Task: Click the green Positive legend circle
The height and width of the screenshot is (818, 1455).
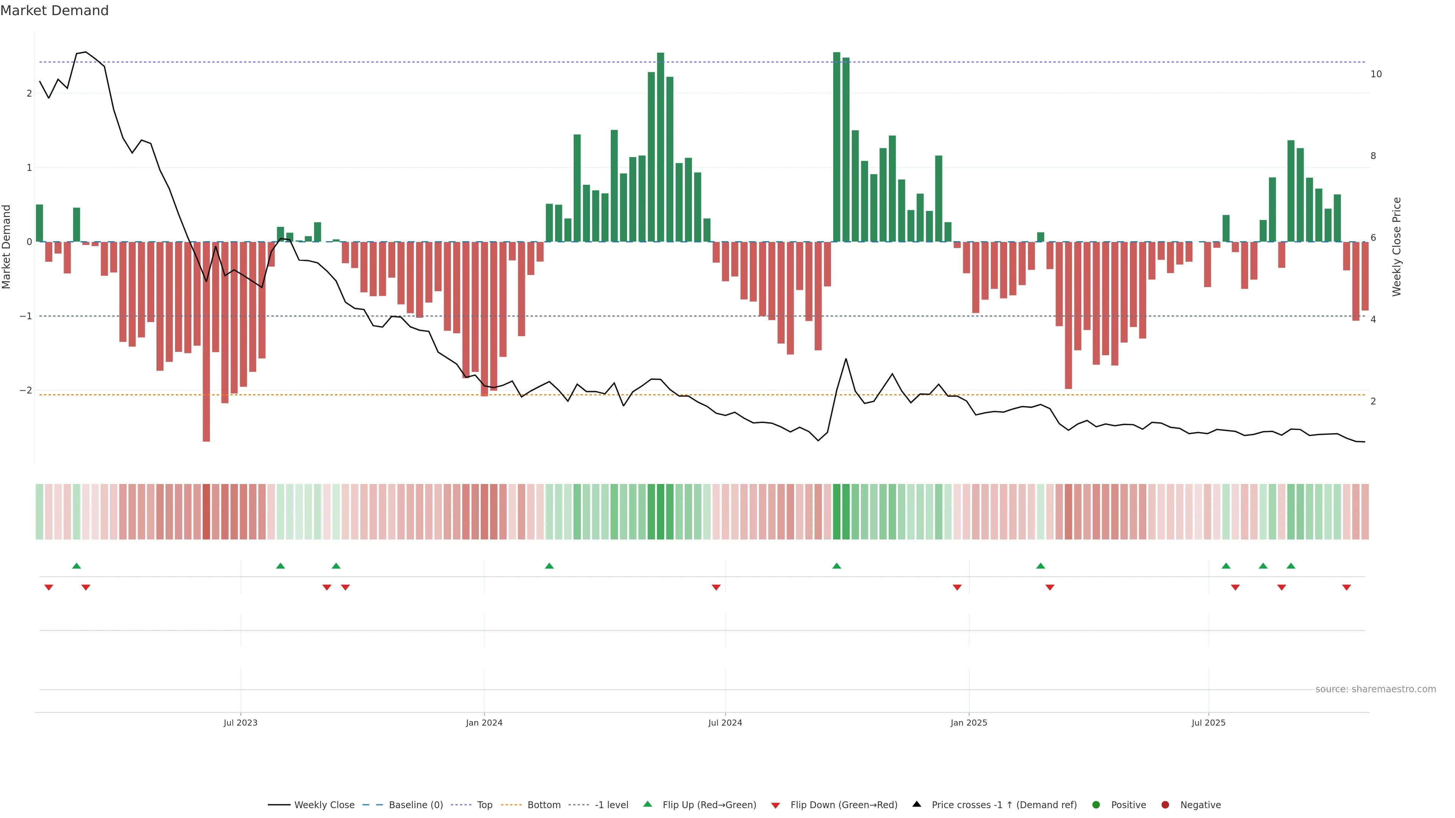Action: pos(1096,804)
